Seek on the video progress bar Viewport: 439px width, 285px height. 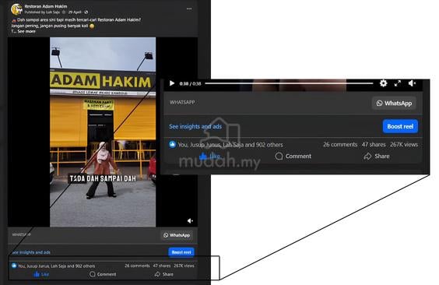289,83
